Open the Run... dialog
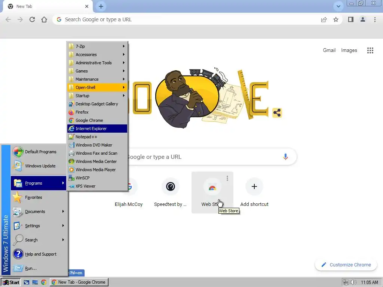Viewport: 383px width, 287px height. pyautogui.click(x=39, y=268)
